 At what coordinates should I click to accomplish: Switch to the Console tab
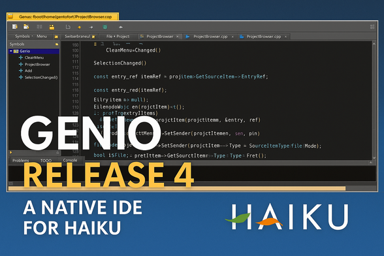click(70, 160)
